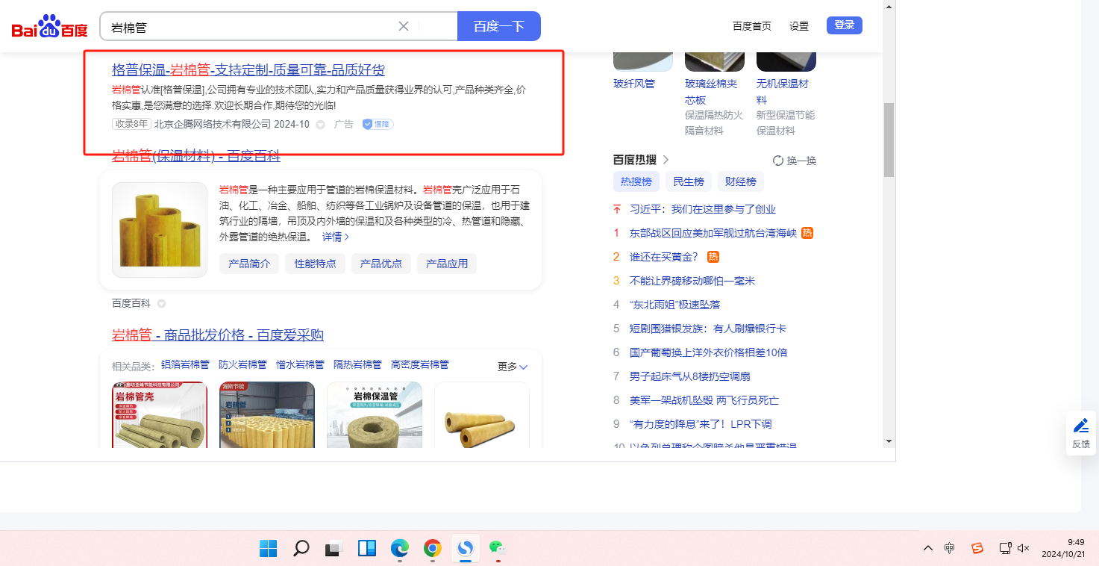
Task: Select the 产品简介 tag
Action: tap(249, 264)
